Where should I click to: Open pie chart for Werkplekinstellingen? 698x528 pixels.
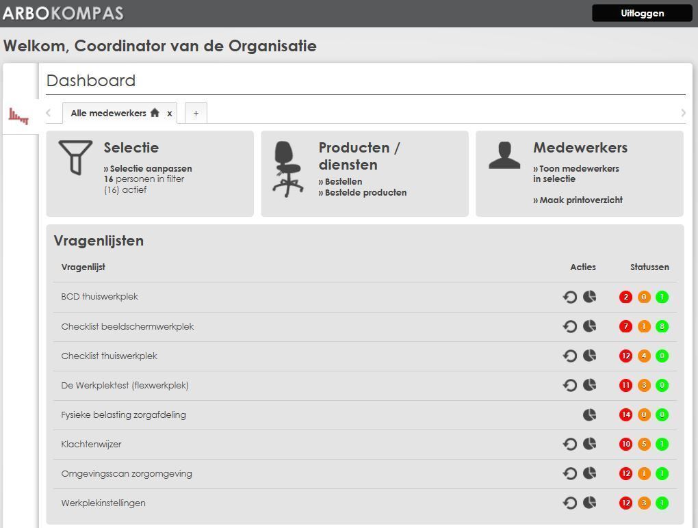pos(589,503)
